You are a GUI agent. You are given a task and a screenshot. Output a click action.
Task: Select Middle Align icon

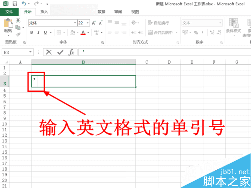117,23
